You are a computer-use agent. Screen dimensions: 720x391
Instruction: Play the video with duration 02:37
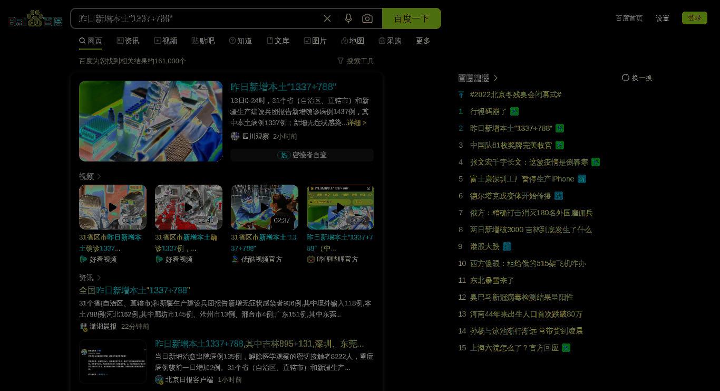(x=265, y=207)
